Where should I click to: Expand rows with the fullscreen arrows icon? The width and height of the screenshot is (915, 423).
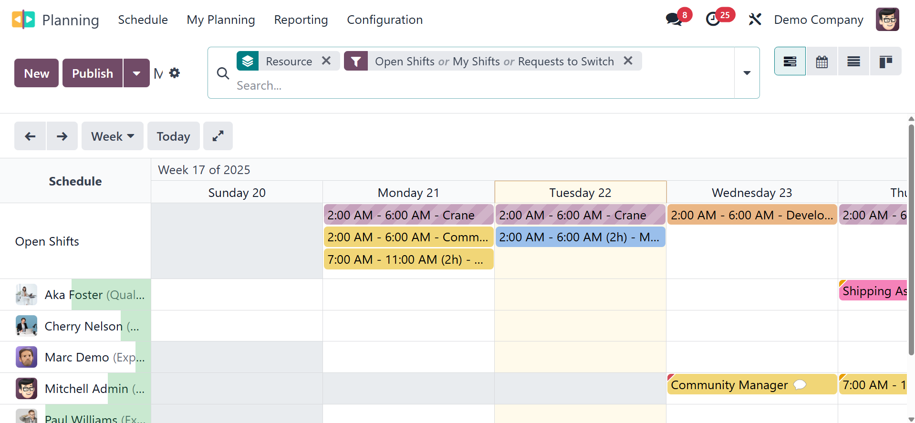click(x=218, y=136)
